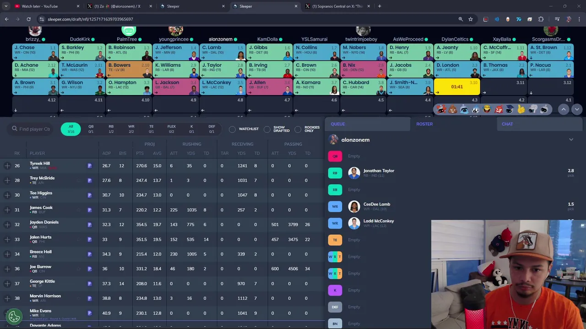Viewport: 586px width, 329px height.
Task: Click the search magnifier in Find player
Action: click(15, 129)
